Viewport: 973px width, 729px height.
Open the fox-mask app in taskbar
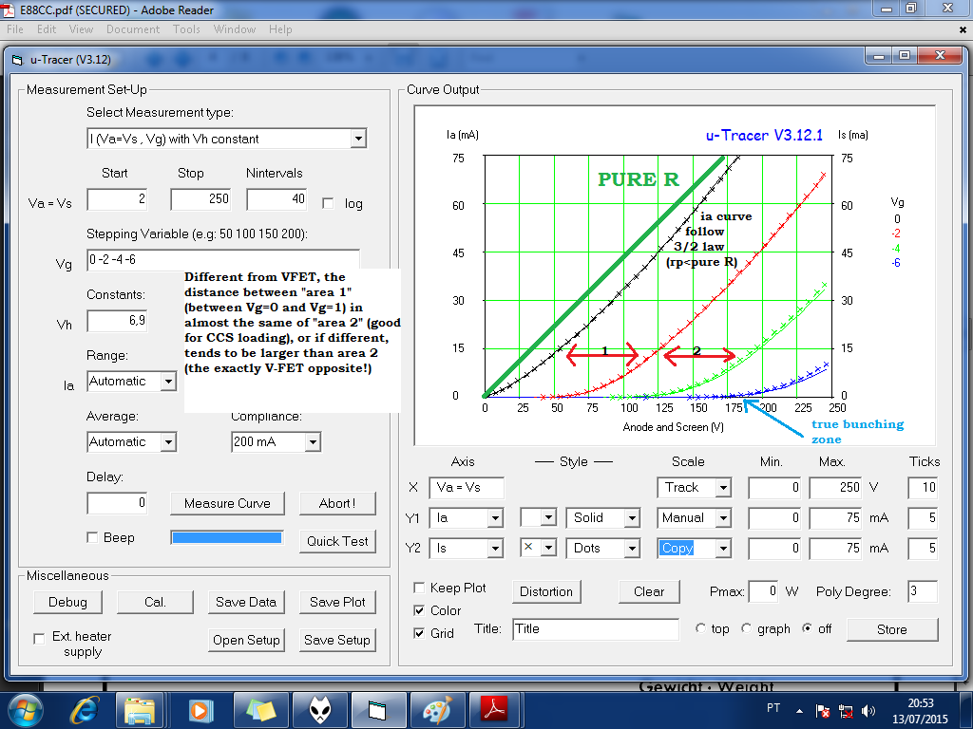click(319, 710)
